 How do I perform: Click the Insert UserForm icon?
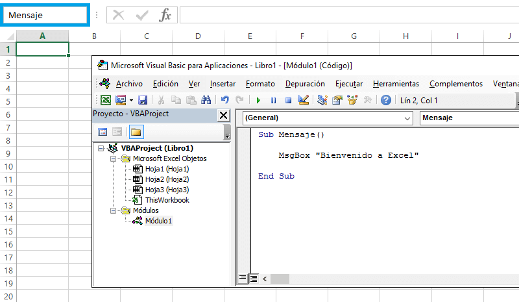click(x=121, y=100)
